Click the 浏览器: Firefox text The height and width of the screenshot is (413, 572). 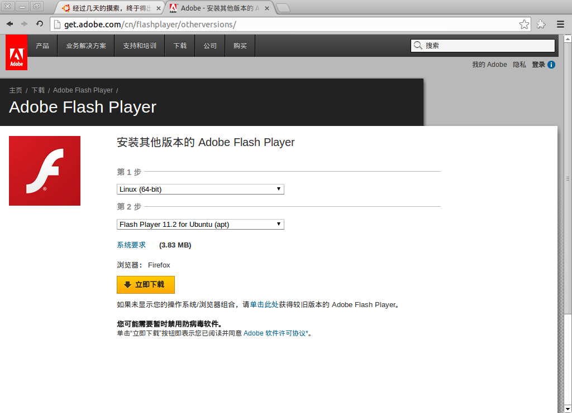tap(144, 265)
